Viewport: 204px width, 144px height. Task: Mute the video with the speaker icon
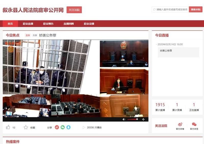coord(124,119)
